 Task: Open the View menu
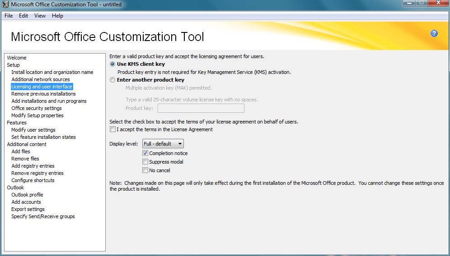click(x=40, y=16)
